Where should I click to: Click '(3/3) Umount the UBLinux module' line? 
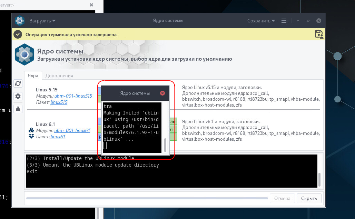pyautogui.click(x=92, y=165)
